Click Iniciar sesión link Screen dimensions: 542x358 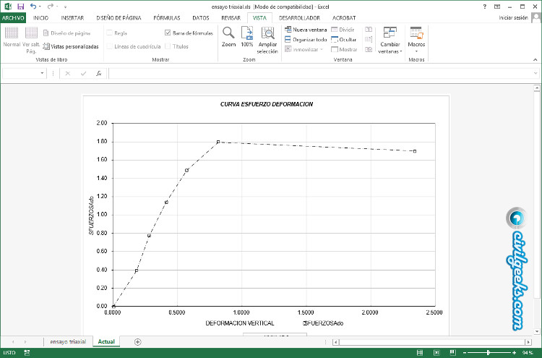point(513,17)
